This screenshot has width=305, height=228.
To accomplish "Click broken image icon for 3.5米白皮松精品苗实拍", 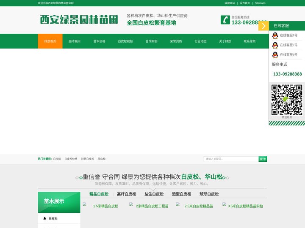I will (224, 204).
